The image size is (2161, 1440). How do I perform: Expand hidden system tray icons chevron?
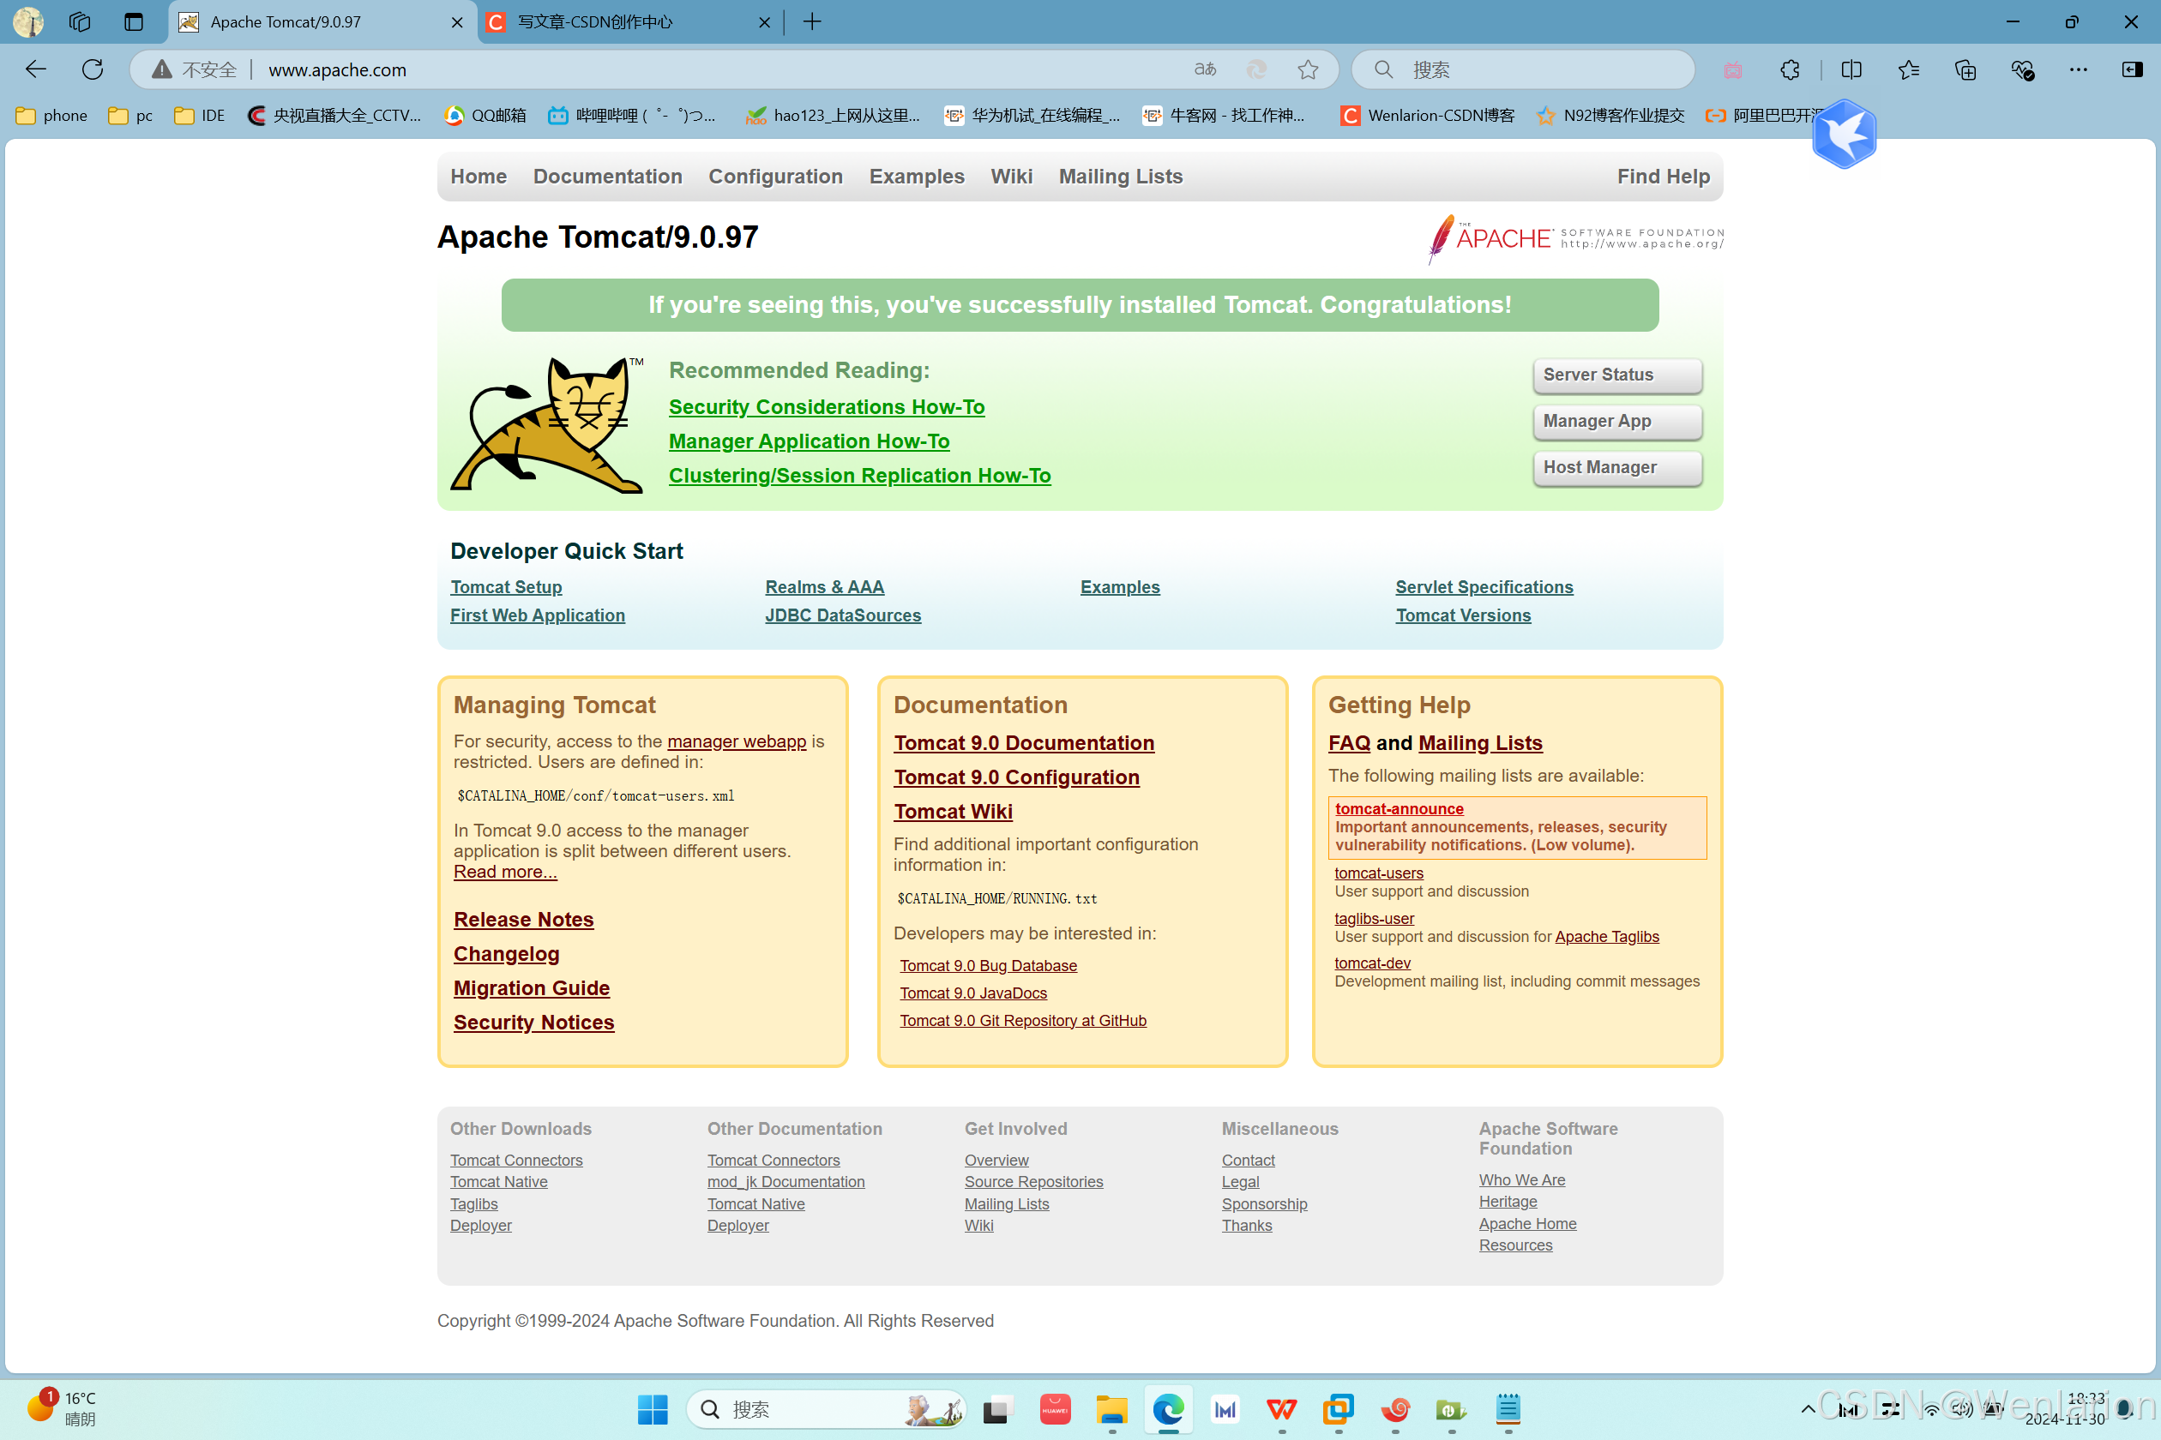[x=1808, y=1409]
